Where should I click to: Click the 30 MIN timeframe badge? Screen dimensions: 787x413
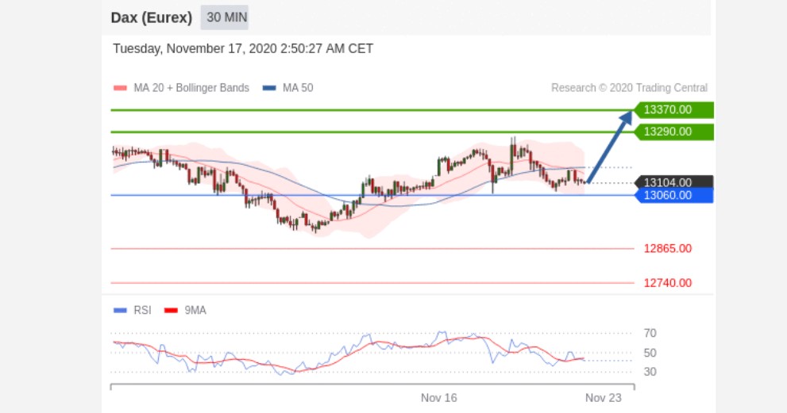point(225,17)
